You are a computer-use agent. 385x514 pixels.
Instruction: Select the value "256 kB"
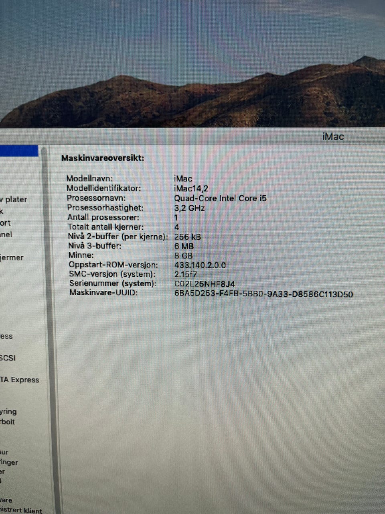pyautogui.click(x=188, y=237)
